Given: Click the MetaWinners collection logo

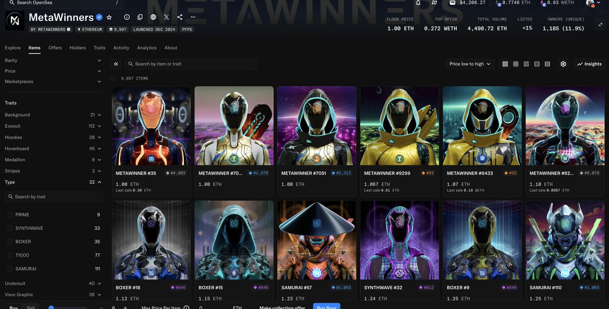Looking at the screenshot, I should coord(15,21).
